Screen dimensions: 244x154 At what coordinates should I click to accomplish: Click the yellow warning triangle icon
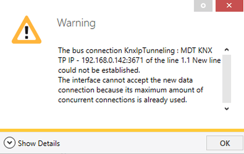click(27, 30)
